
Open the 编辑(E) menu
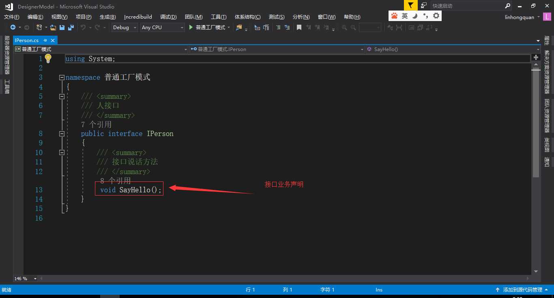35,17
